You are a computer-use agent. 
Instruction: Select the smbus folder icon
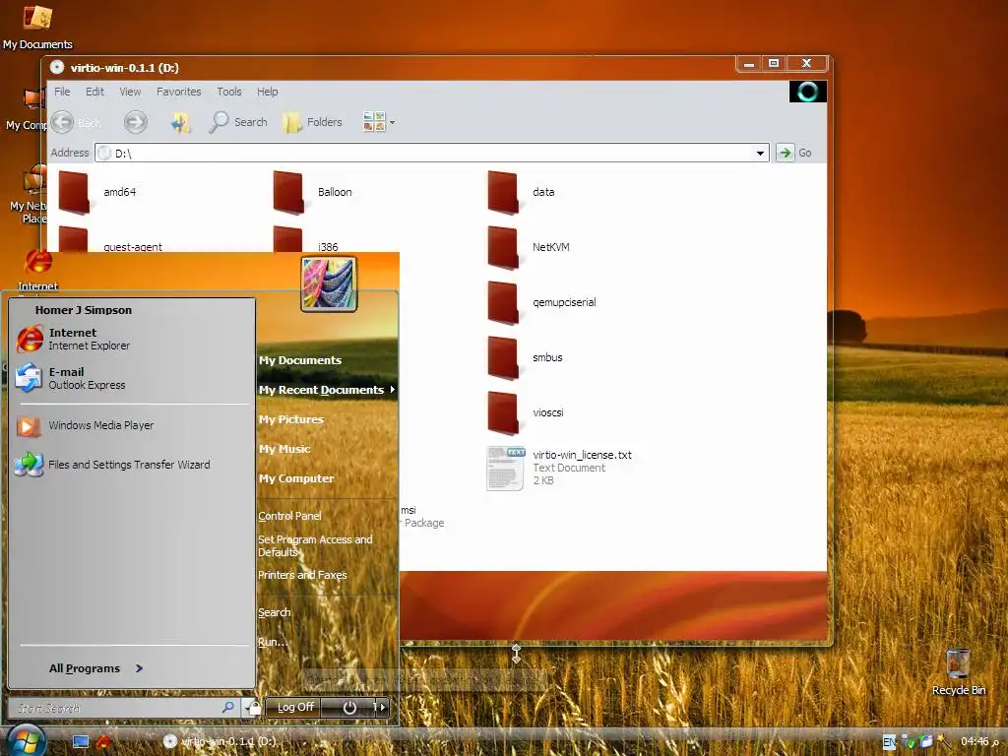[503, 358]
